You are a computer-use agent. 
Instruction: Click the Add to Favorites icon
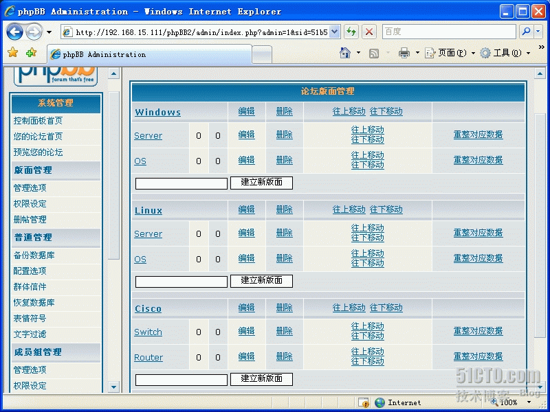[x=31, y=53]
